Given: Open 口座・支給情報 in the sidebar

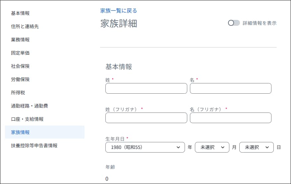Looking at the screenshot, I should tap(27, 119).
